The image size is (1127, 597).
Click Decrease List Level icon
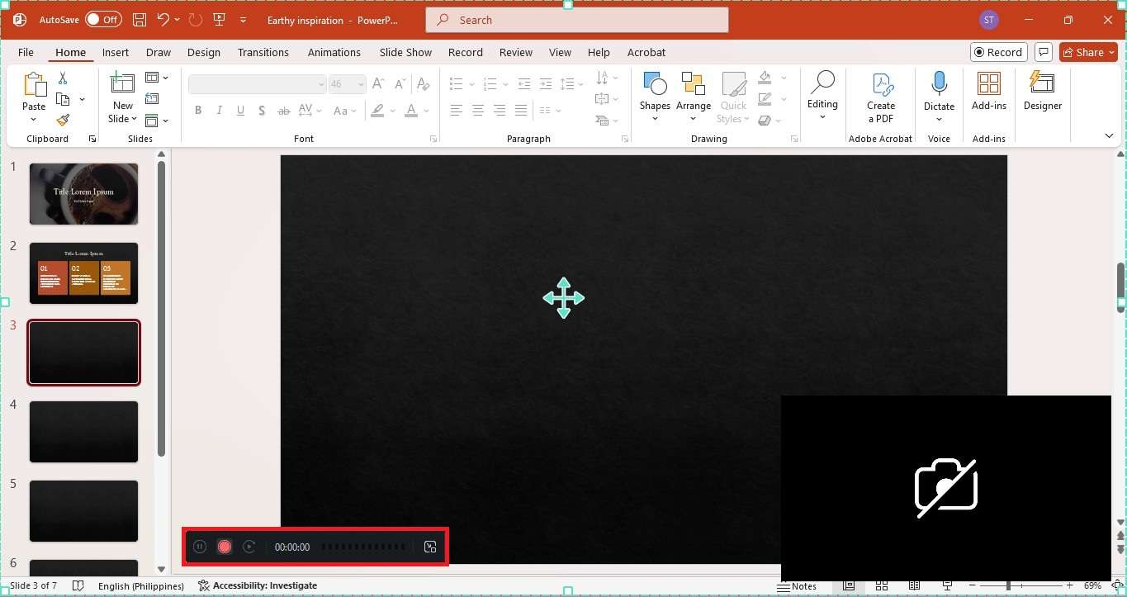click(523, 84)
